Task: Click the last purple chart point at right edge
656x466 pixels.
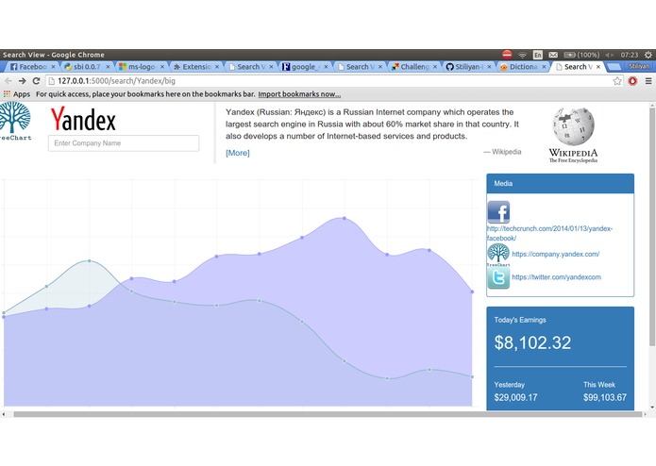Action: pyautogui.click(x=472, y=291)
